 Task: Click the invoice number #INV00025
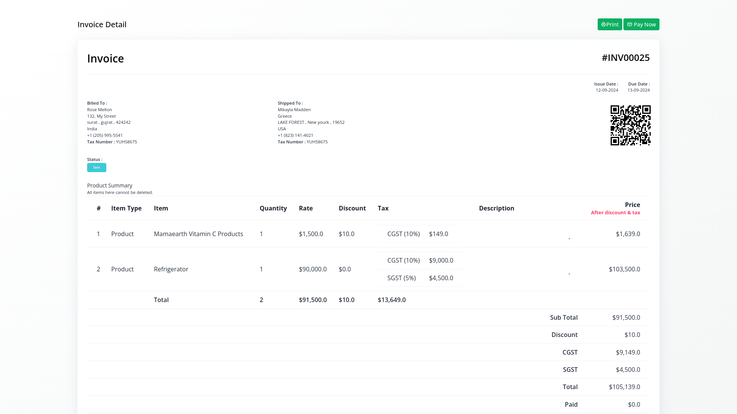625,58
